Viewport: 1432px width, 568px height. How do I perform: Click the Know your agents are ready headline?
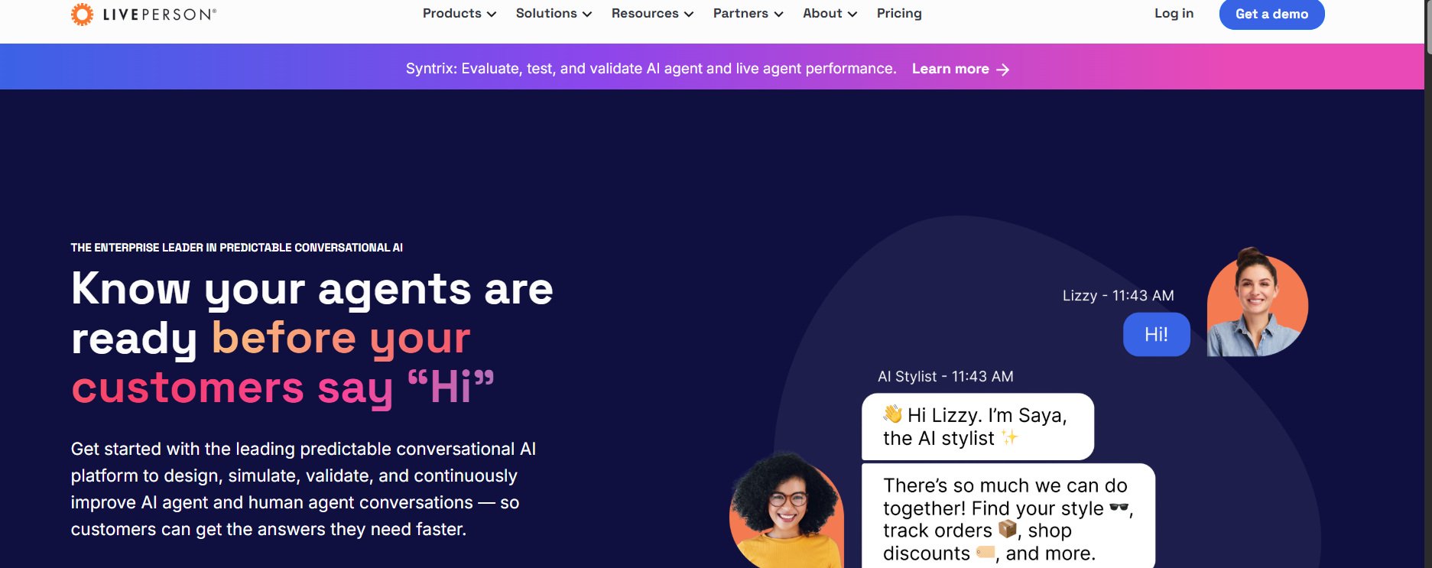click(x=312, y=339)
